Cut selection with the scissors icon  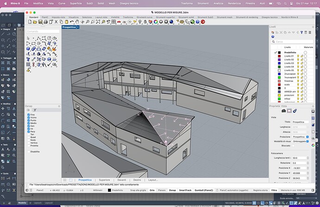coord(56,22)
